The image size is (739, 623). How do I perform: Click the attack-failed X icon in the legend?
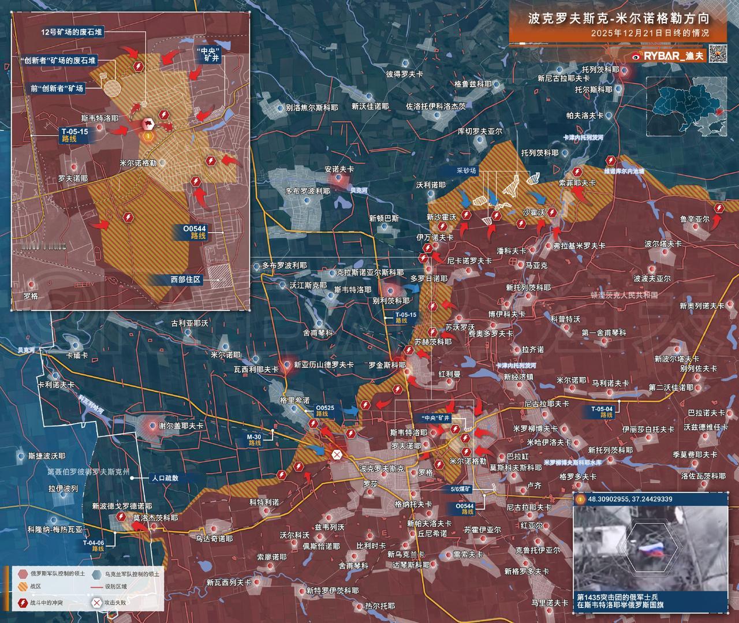pos(96,602)
